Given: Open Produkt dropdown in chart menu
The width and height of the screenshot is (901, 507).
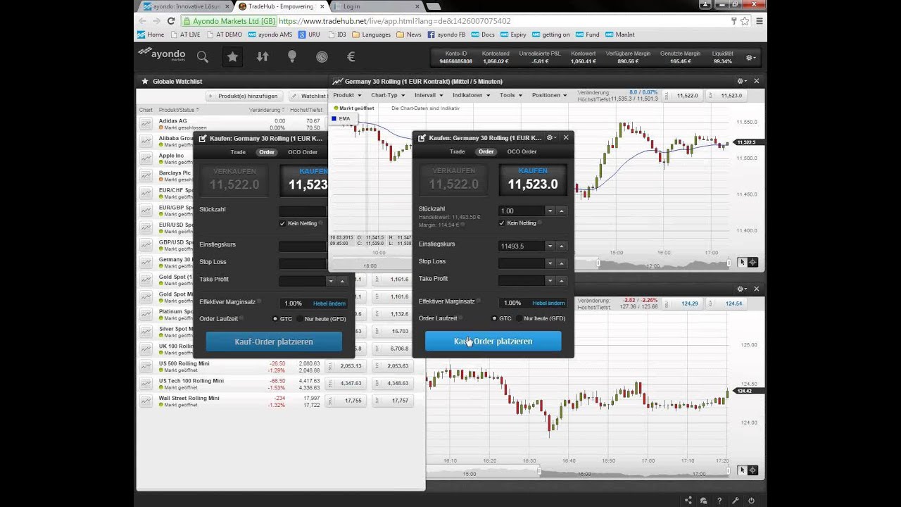Looking at the screenshot, I should tap(347, 95).
